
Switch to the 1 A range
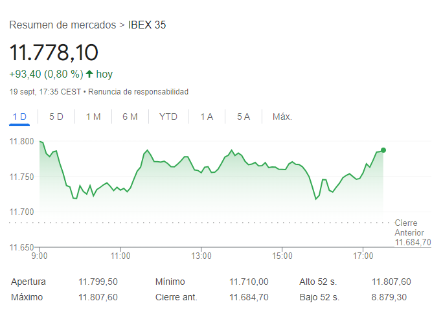pos(207,116)
